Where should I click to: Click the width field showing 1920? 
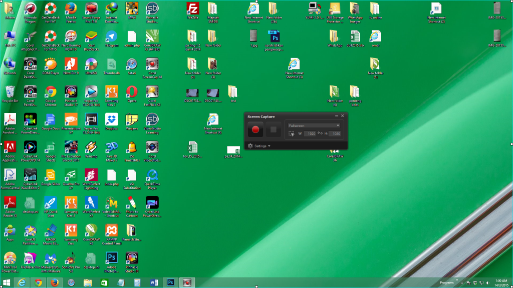(x=310, y=133)
